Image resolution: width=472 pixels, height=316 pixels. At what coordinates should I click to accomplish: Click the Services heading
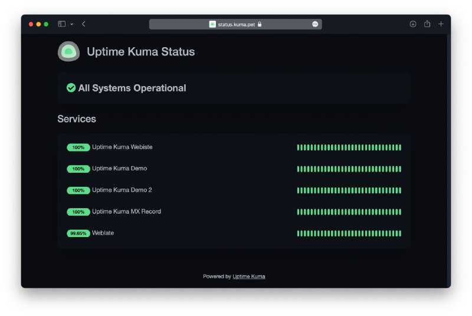click(x=77, y=119)
